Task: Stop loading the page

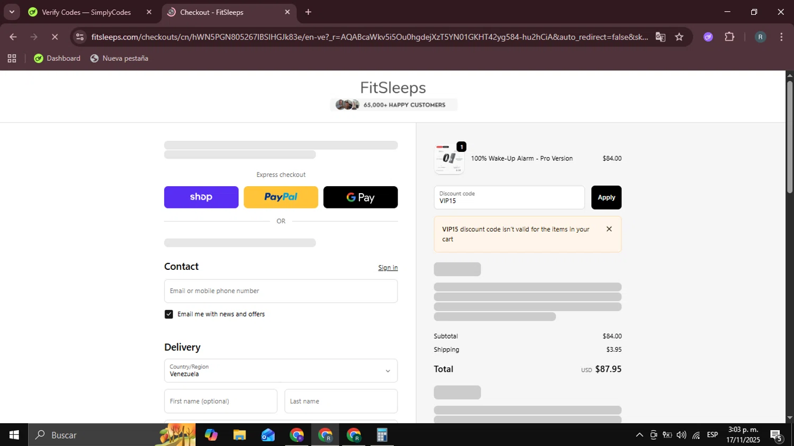Action: (55, 37)
